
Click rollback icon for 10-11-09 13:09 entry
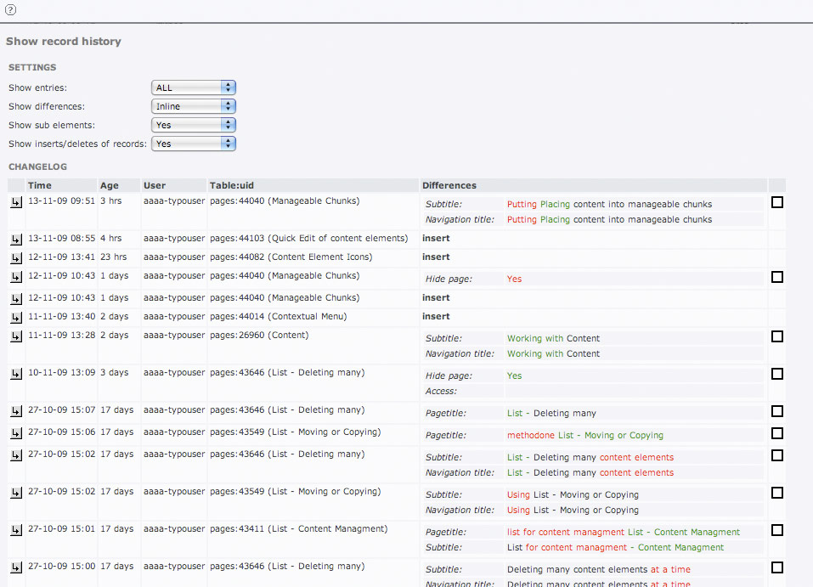[x=16, y=375]
